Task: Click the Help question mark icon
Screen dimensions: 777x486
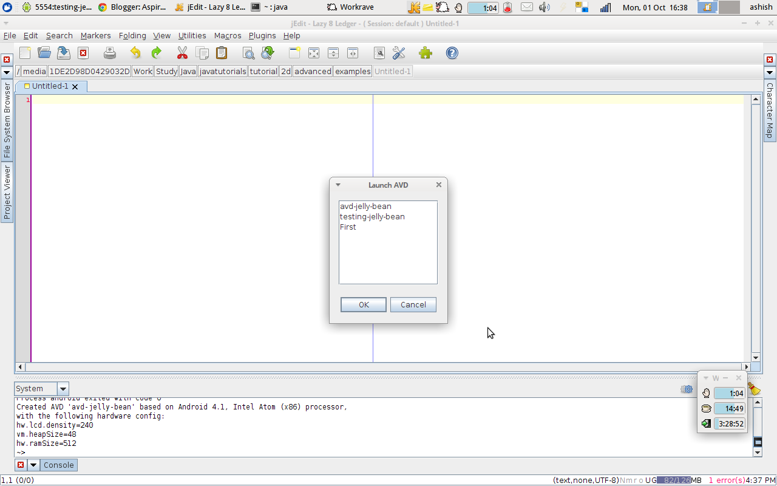Action: coord(452,53)
